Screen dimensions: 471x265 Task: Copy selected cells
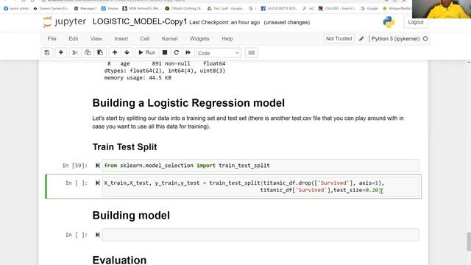[x=88, y=52]
